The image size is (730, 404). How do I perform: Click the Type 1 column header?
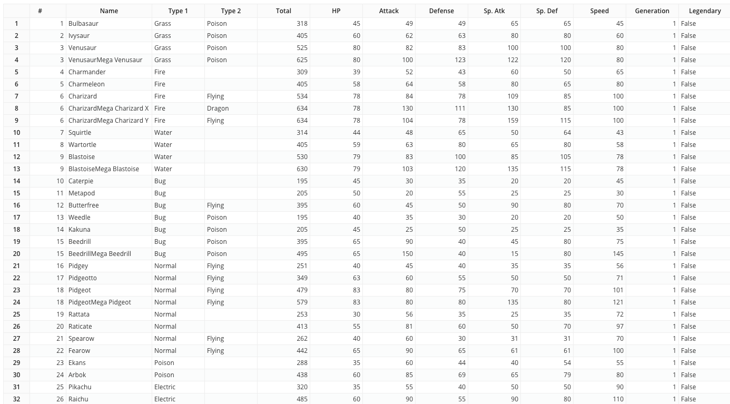178,11
